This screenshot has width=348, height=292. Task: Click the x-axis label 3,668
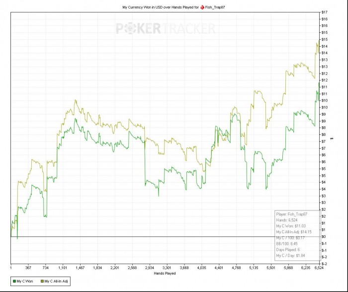(x=184, y=268)
